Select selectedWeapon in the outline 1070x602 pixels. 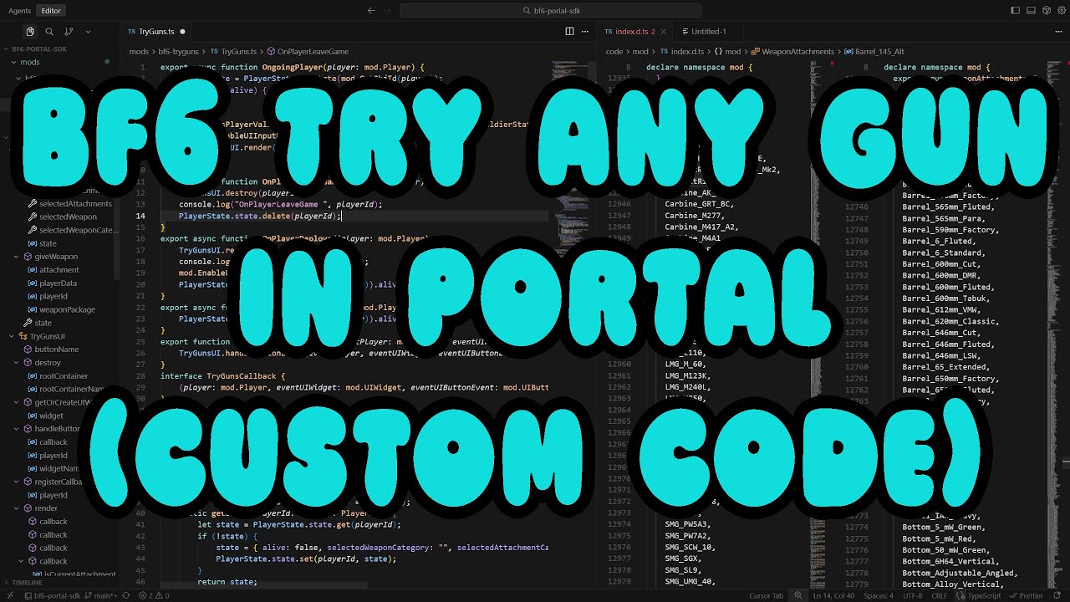pyautogui.click(x=68, y=217)
